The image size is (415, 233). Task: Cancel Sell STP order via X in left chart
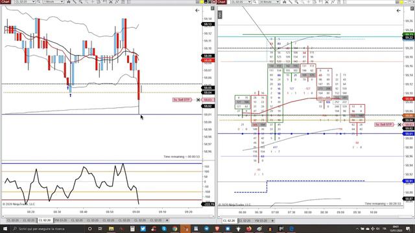pyautogui.click(x=198, y=100)
